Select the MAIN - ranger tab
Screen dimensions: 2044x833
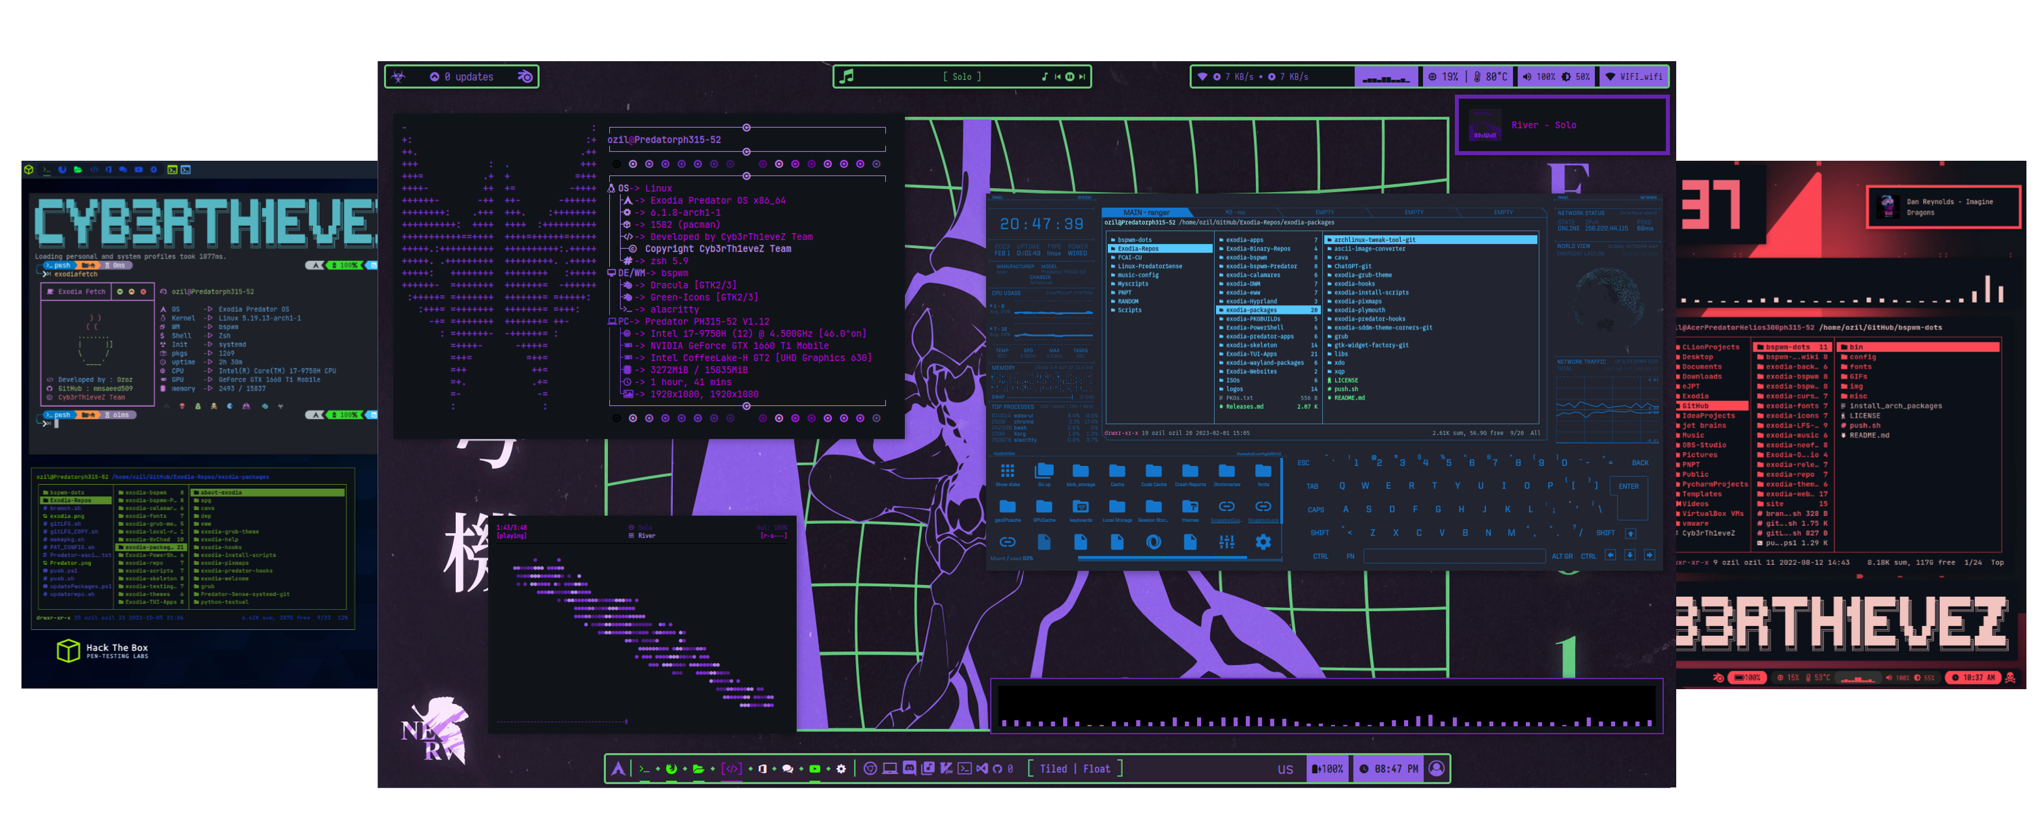[x=1146, y=213]
